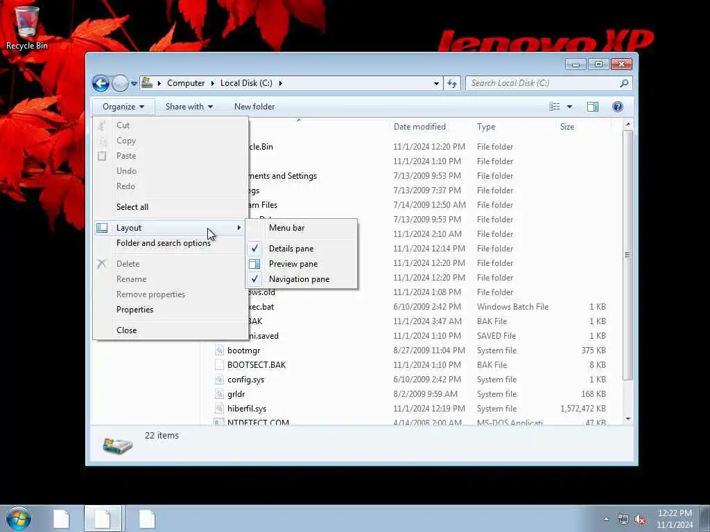Open Folder and search options
The width and height of the screenshot is (710, 532).
163,243
